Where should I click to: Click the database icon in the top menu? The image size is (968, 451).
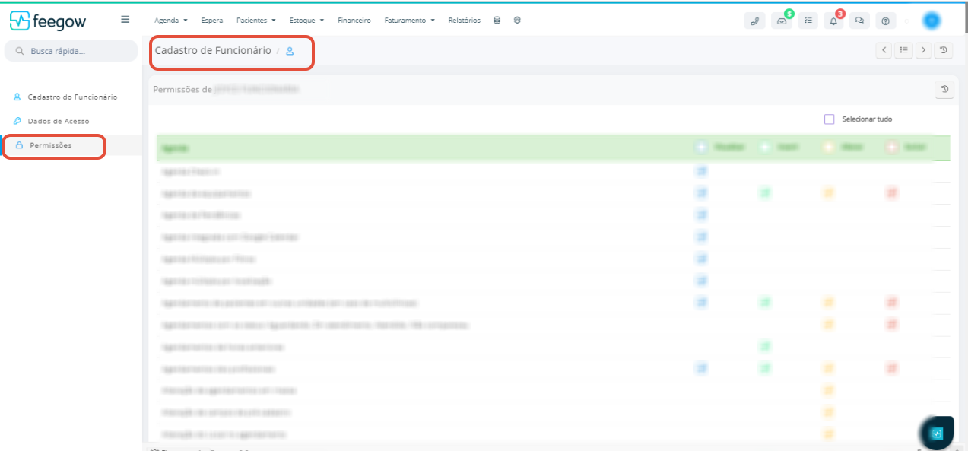(x=497, y=21)
